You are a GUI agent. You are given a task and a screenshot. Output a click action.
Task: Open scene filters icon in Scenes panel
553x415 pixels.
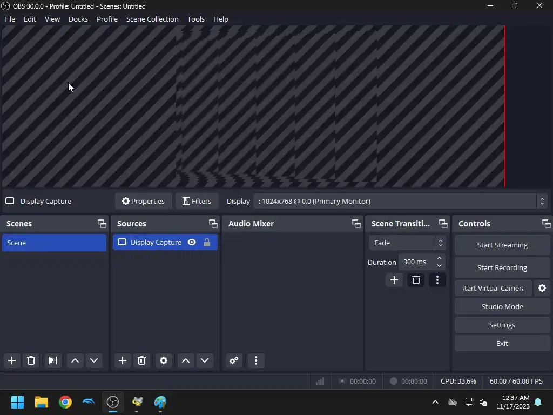(53, 360)
